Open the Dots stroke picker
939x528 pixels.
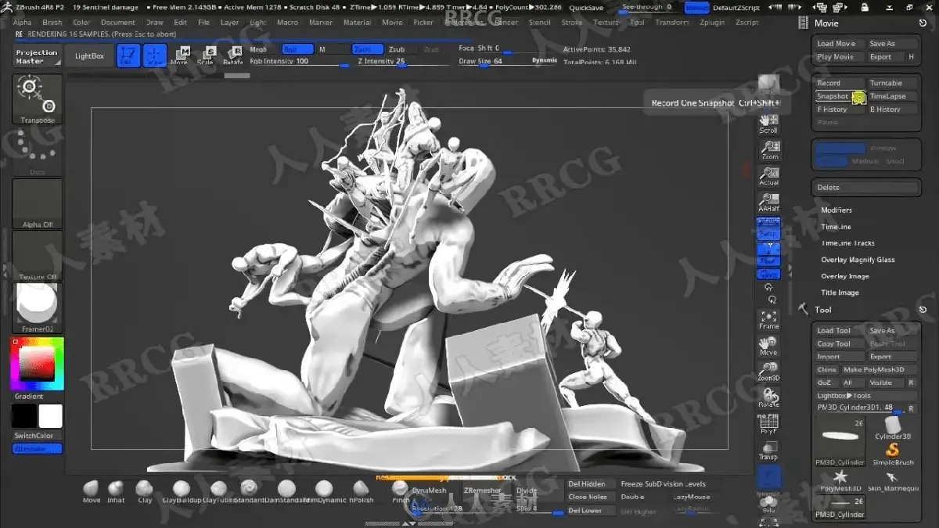click(38, 151)
